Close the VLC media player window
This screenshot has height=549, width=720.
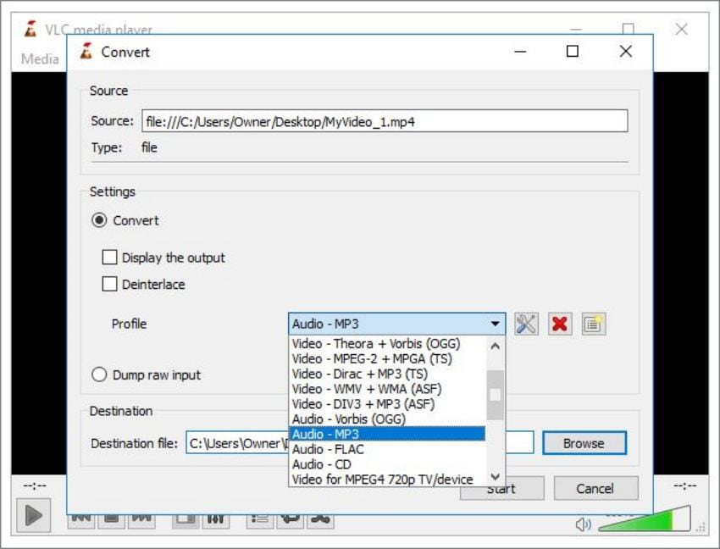[x=681, y=30]
